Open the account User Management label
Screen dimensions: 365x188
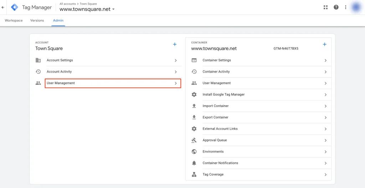(61, 83)
